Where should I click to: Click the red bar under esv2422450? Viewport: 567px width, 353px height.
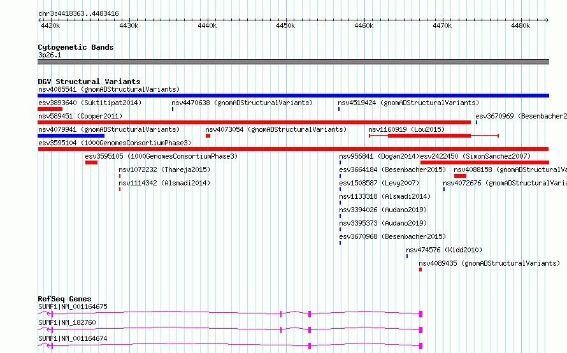pos(485,162)
